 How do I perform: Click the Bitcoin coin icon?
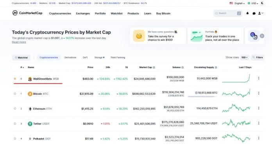point(30,94)
